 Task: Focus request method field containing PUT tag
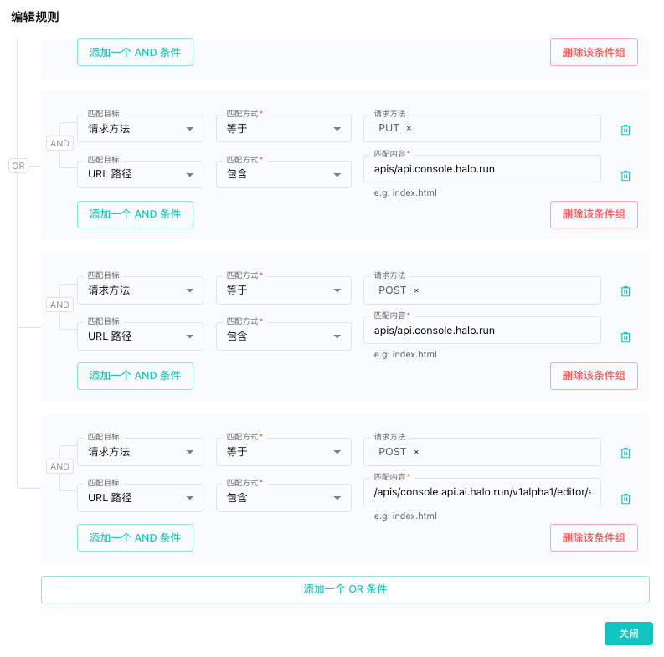(x=482, y=128)
